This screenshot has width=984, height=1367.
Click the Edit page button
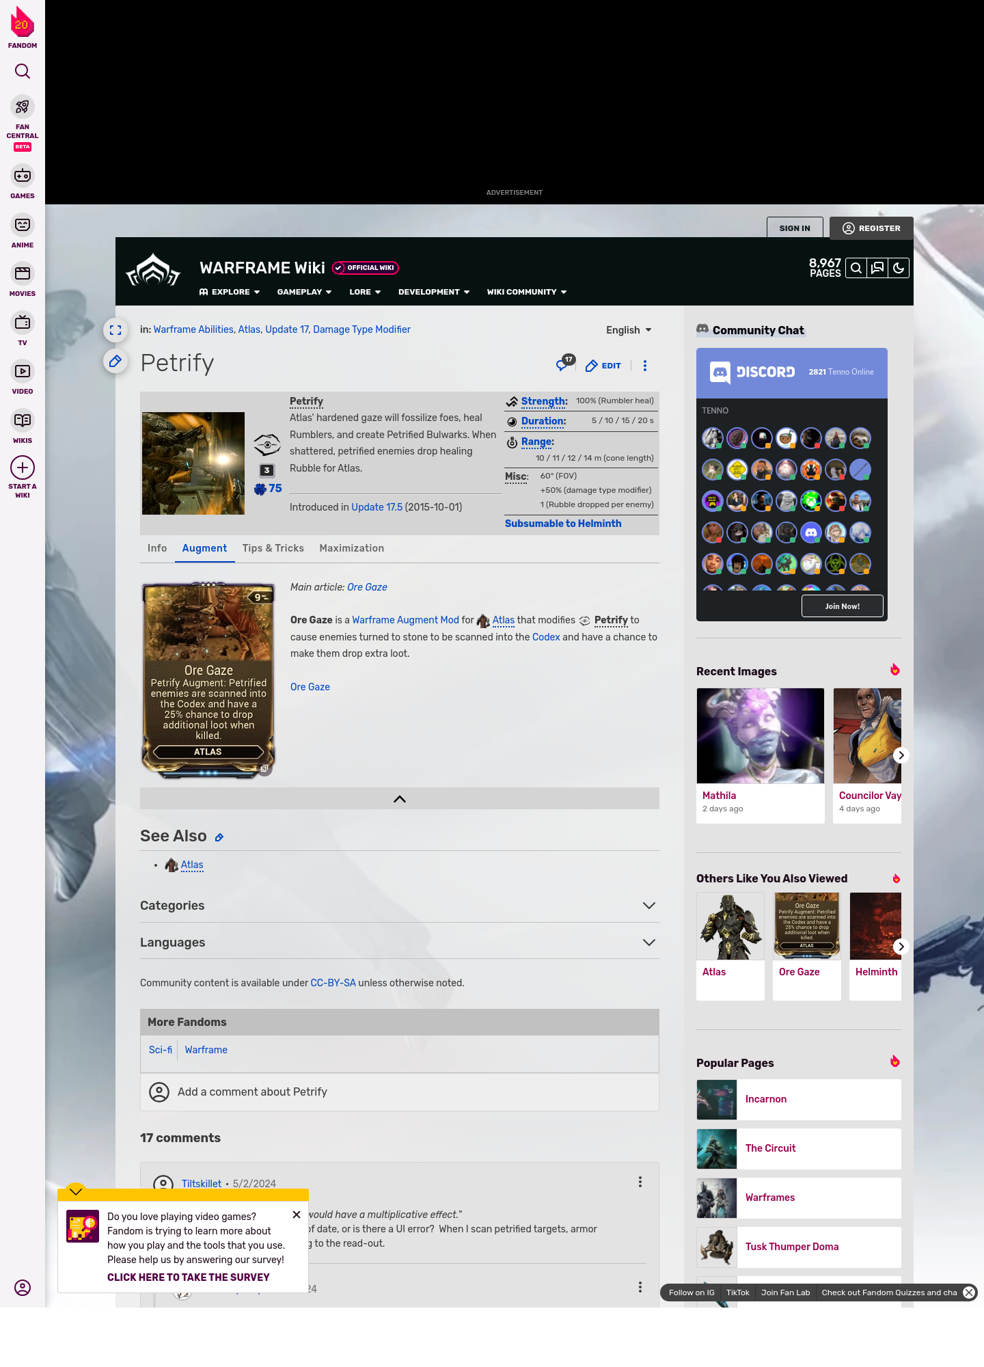[603, 366]
